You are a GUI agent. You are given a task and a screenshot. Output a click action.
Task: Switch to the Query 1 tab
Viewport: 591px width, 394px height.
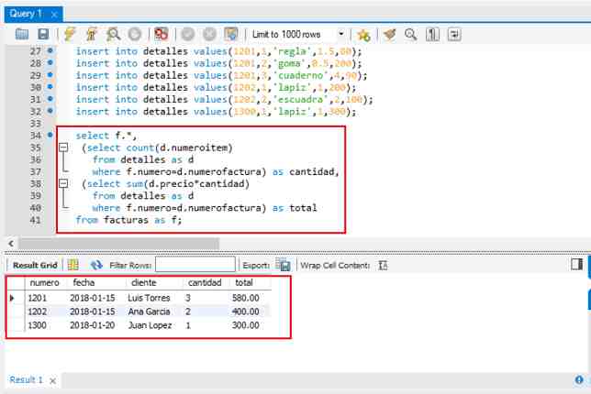coord(26,15)
